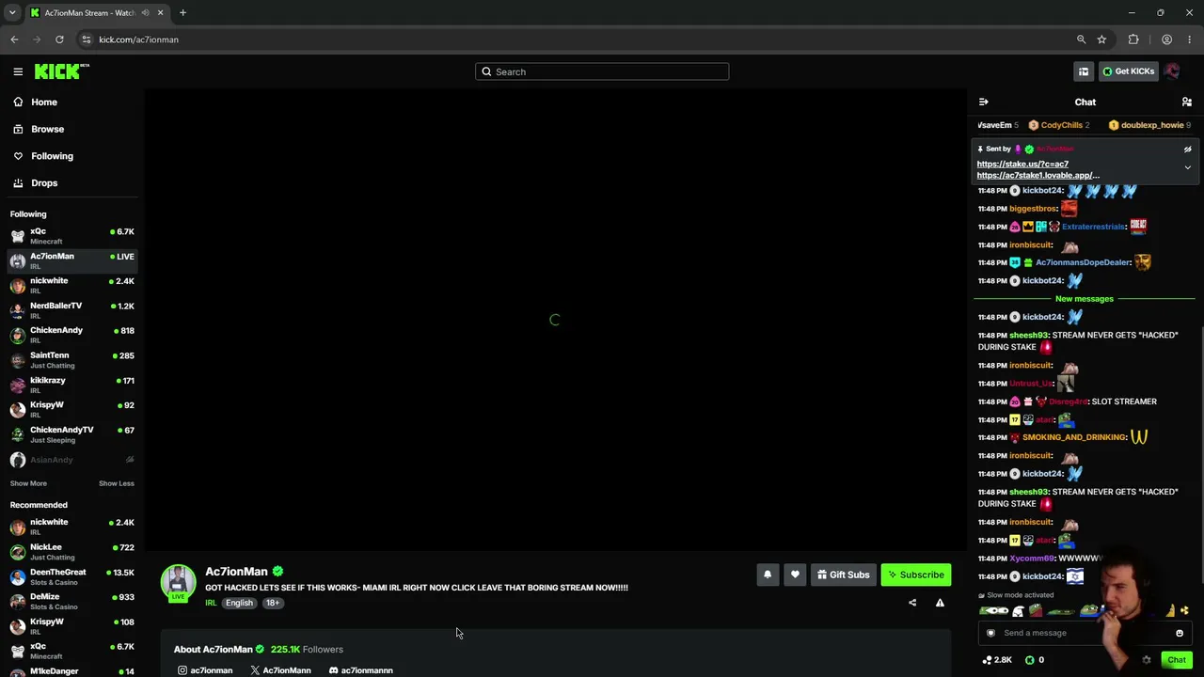1204x677 pixels.
Task: Click the Gift Subs button
Action: coord(843,575)
